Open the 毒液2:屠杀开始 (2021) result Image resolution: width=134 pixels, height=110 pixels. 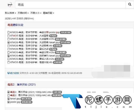point(21,84)
